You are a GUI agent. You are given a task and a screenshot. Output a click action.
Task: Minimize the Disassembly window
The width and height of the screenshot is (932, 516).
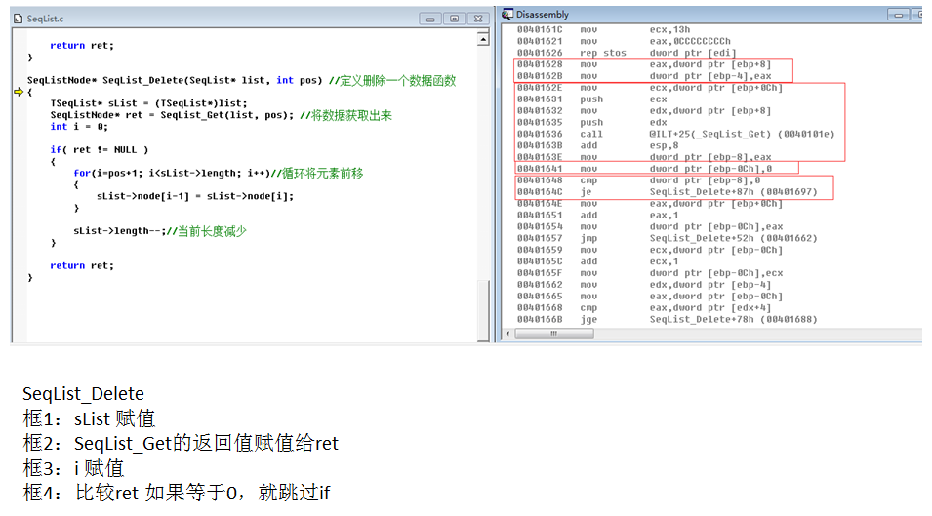point(898,15)
